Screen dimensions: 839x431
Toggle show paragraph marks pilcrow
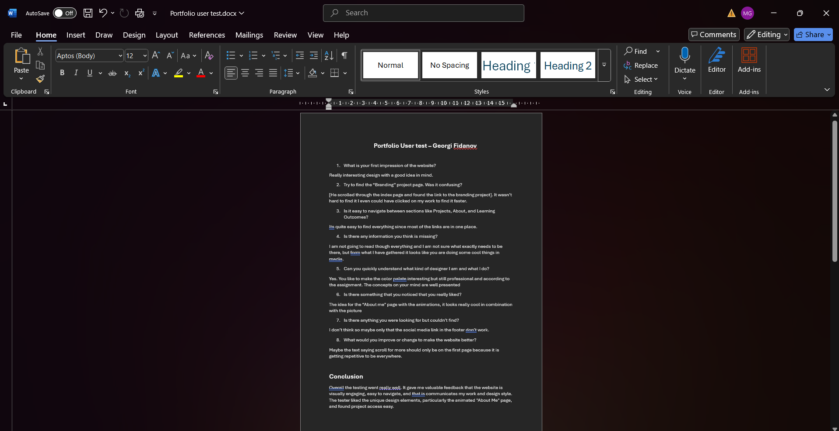pyautogui.click(x=344, y=56)
